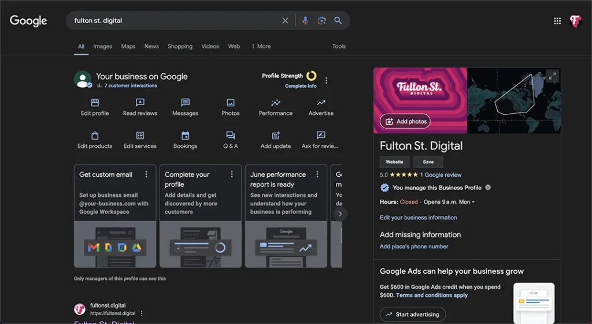Switch to the Web tab
Viewport: 592px width, 324px height.
pos(234,46)
